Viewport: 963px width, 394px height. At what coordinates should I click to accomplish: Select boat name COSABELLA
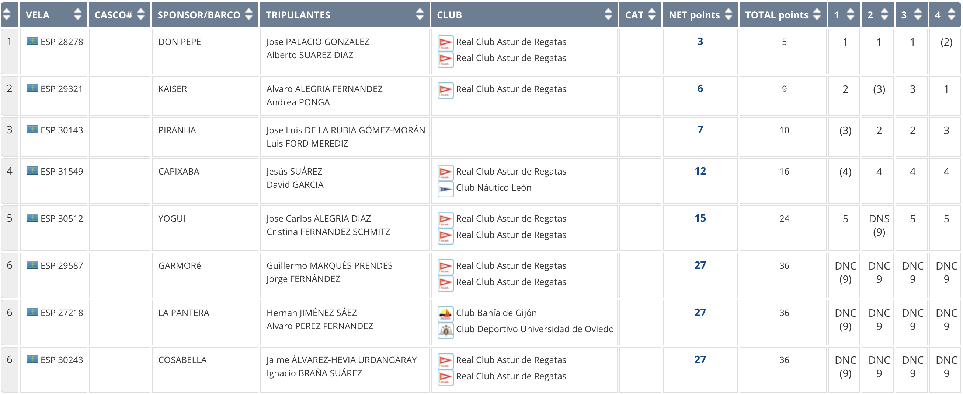[182, 360]
